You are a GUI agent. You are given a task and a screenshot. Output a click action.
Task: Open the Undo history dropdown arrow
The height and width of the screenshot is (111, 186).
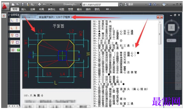(48, 5)
